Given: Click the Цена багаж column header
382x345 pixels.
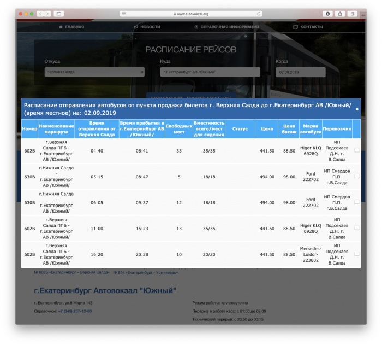Looking at the screenshot, I should click(x=289, y=129).
